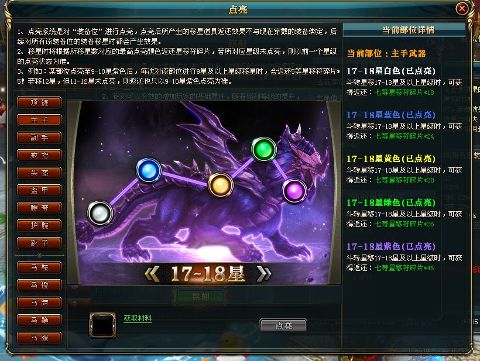This screenshot has height=361, width=480.
Task: Close the 点亮 window
Action: click(x=462, y=8)
